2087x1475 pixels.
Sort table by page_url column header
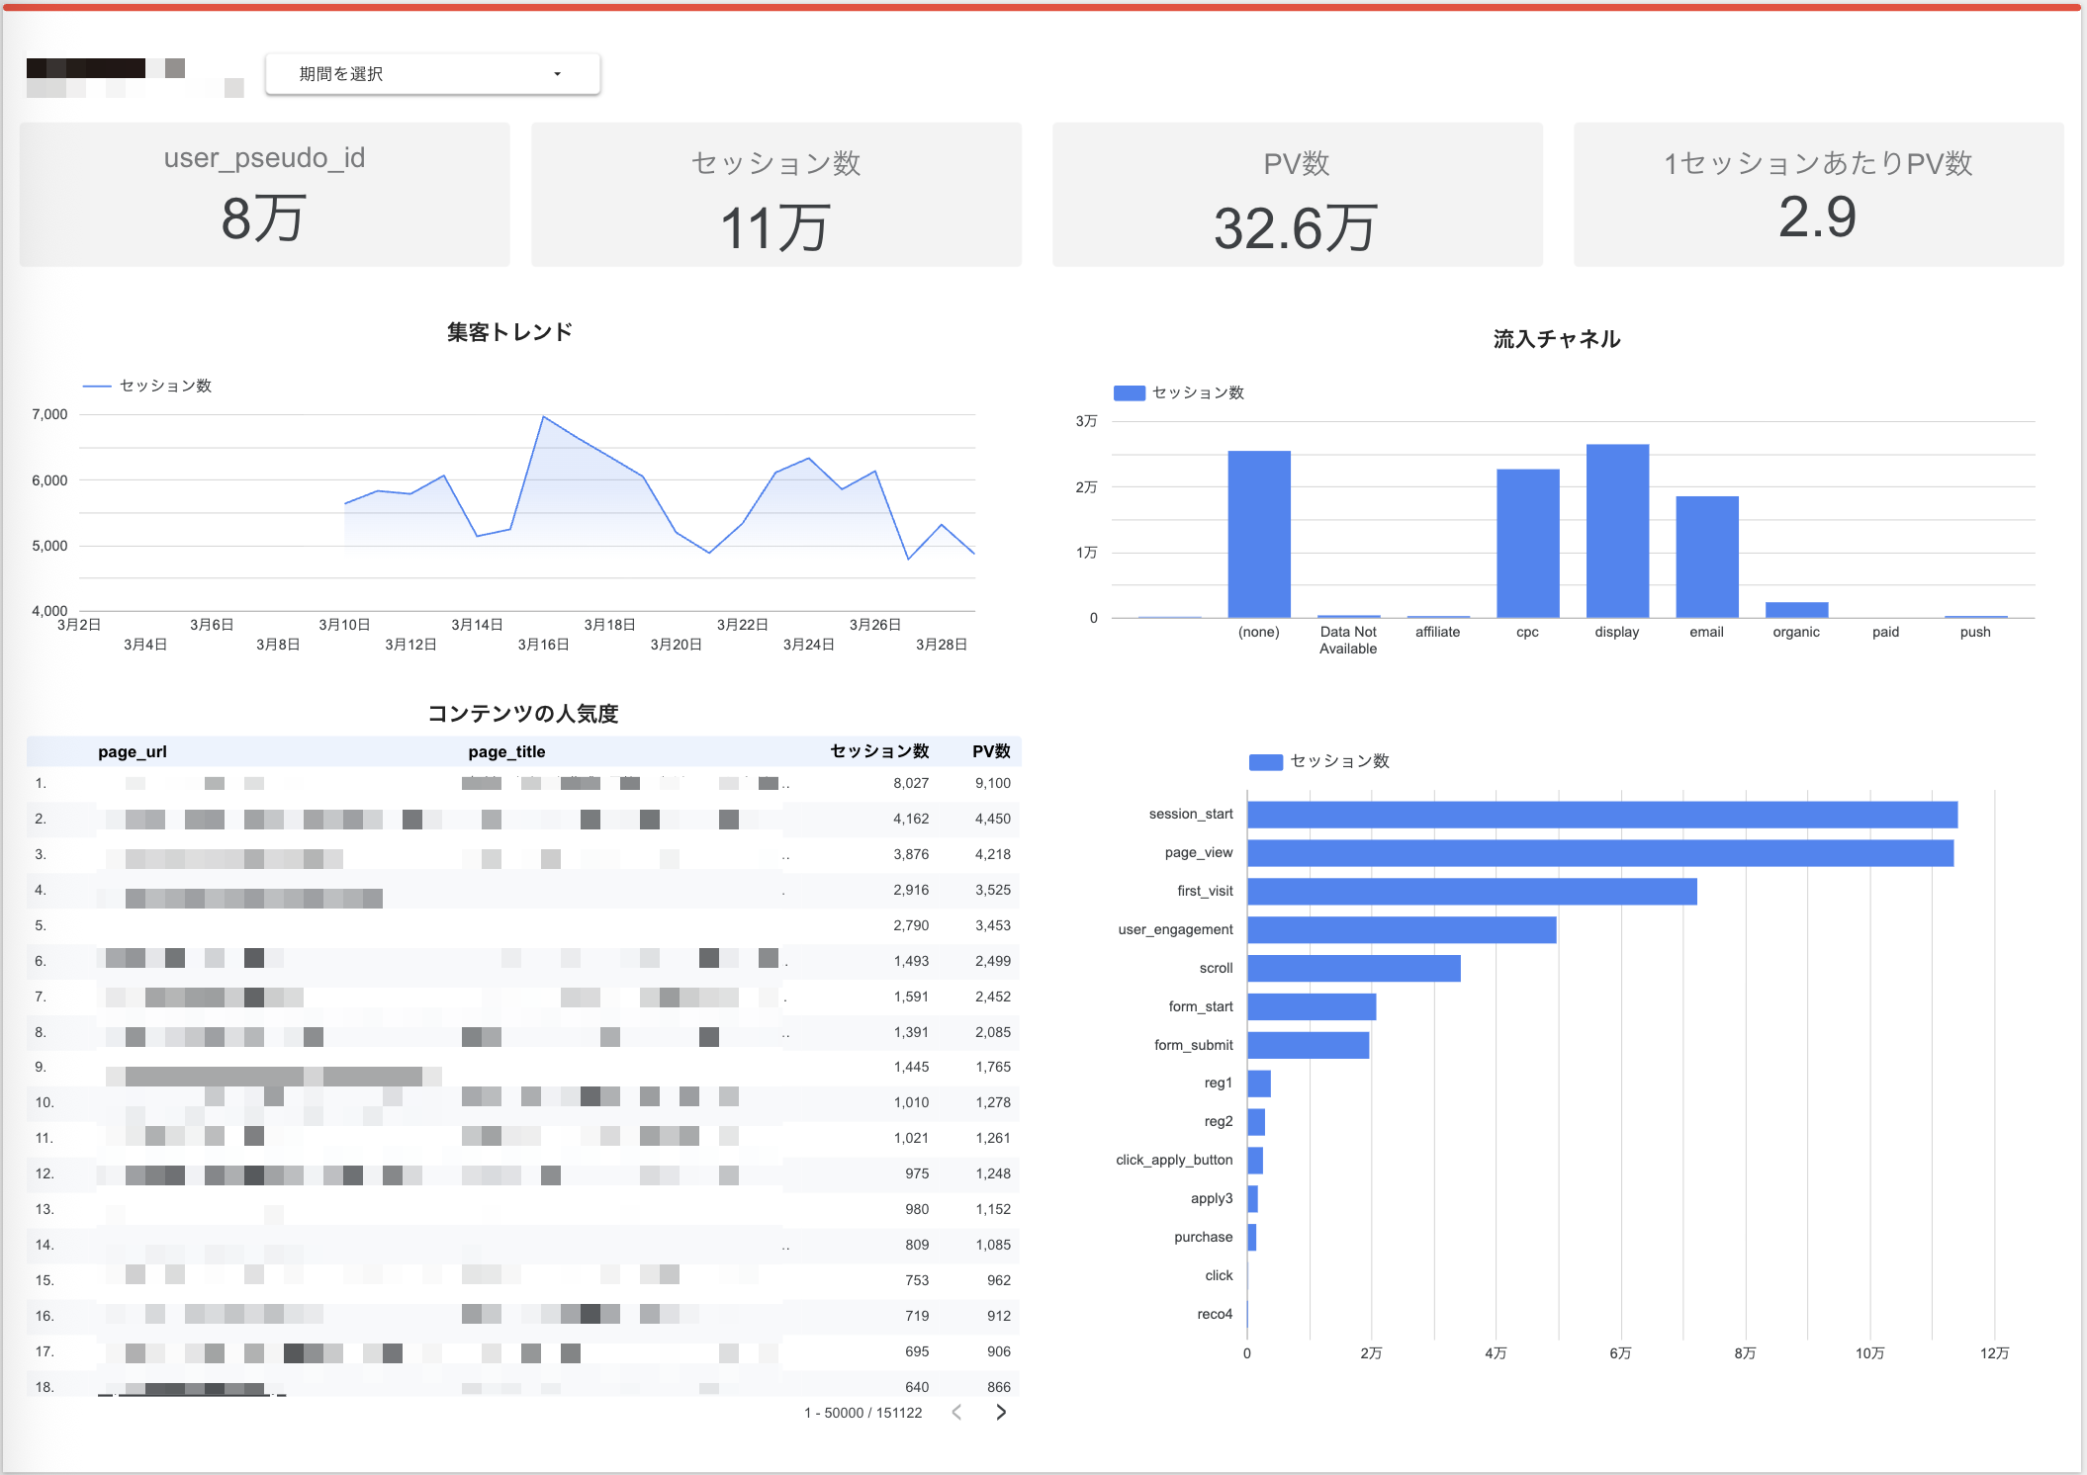133,751
